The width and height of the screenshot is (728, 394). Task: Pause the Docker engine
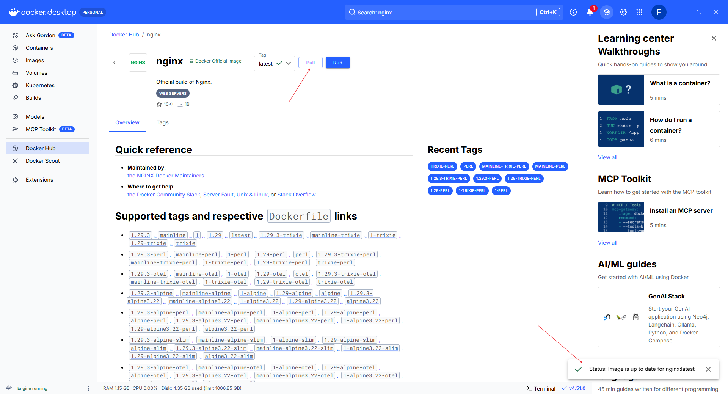(77, 388)
